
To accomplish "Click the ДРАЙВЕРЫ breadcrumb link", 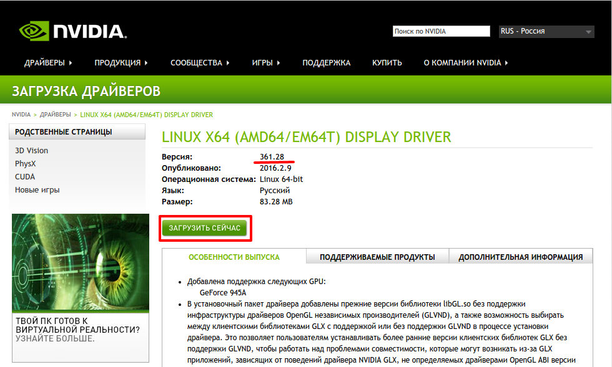I will [56, 115].
